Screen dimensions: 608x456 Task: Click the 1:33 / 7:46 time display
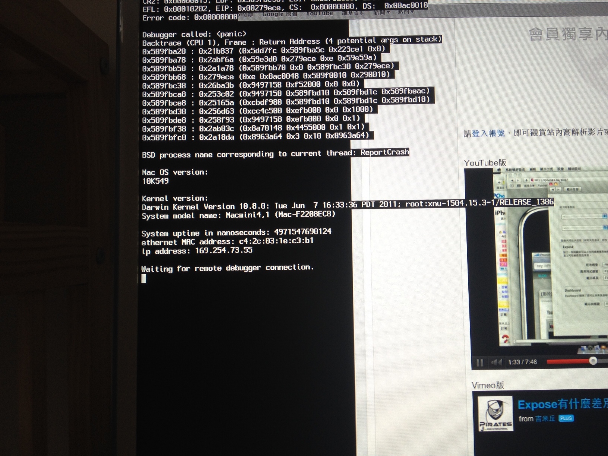pyautogui.click(x=522, y=362)
